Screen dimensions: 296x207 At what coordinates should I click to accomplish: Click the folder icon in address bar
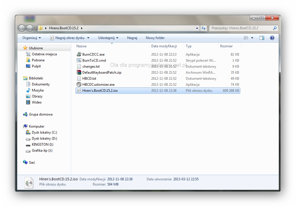point(40,28)
